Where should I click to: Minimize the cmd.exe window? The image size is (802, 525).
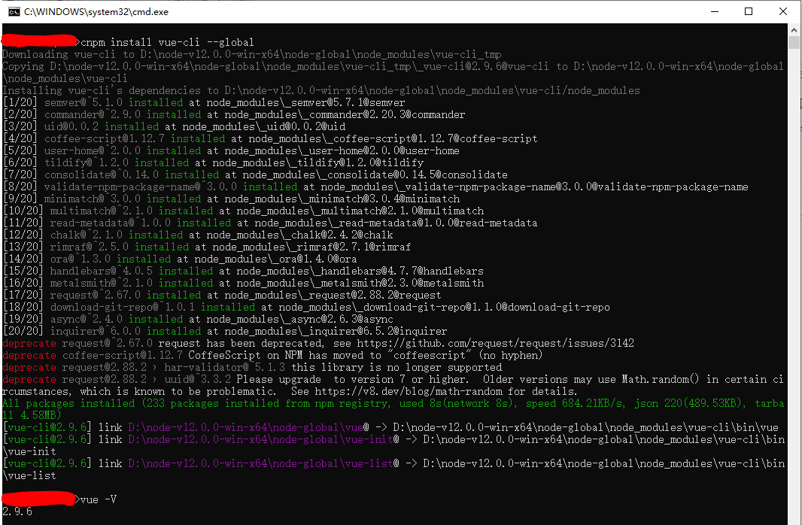tap(715, 11)
